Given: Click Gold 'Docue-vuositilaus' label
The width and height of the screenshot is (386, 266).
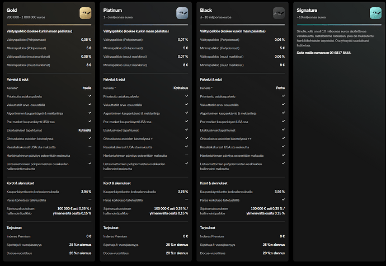Looking at the screenshot, I should coord(19,253).
